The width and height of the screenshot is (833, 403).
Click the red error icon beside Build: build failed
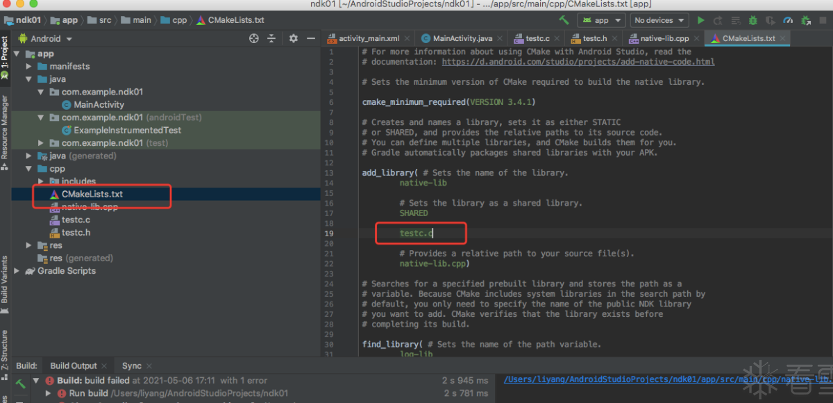pos(50,381)
